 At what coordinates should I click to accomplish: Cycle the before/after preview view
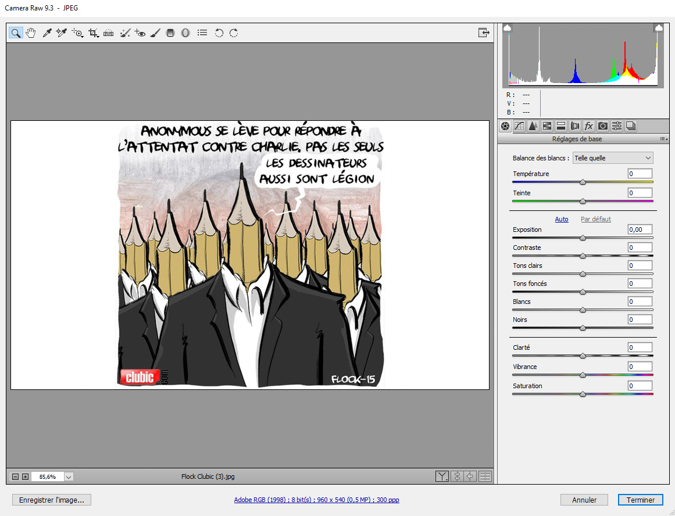coord(442,476)
